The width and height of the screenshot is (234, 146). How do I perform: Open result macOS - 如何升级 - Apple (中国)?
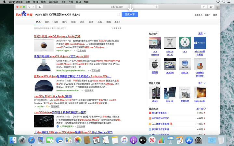pyautogui.click(x=53, y=96)
